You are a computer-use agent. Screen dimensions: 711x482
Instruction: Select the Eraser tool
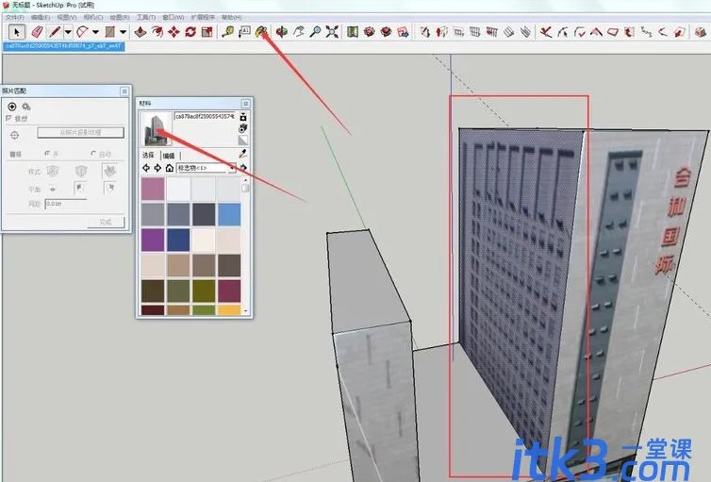[x=37, y=32]
